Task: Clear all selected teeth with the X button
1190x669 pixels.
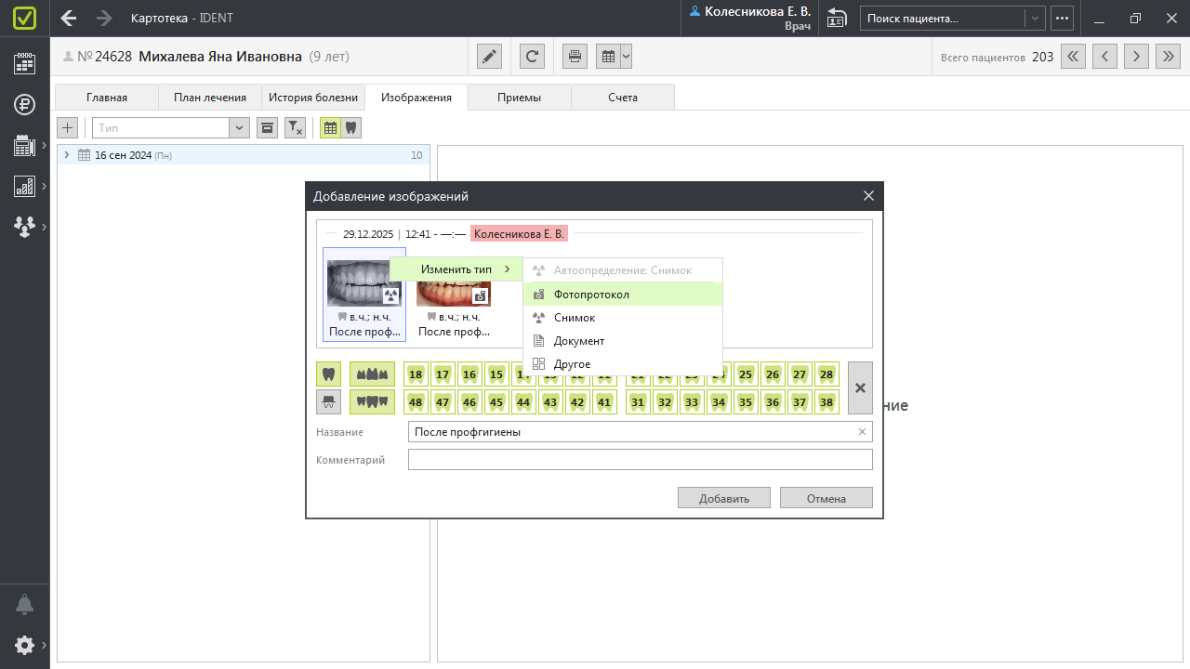Action: (x=860, y=387)
